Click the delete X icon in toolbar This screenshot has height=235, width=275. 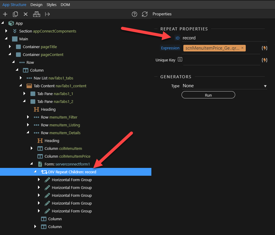(26, 14)
